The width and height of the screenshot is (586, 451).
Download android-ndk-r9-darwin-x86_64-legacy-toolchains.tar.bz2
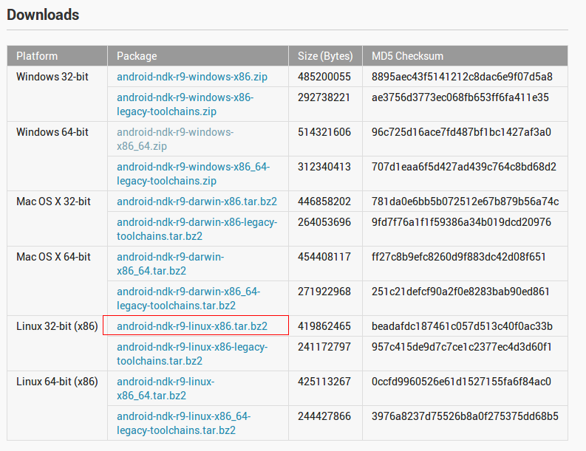click(x=188, y=298)
